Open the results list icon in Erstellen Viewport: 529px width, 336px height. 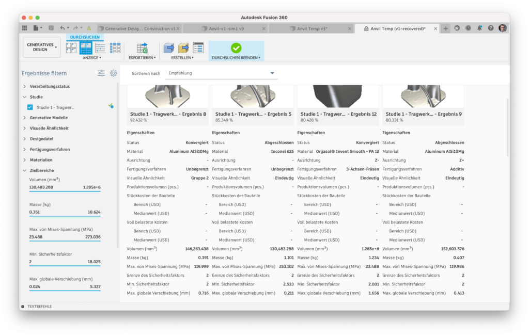198,48
